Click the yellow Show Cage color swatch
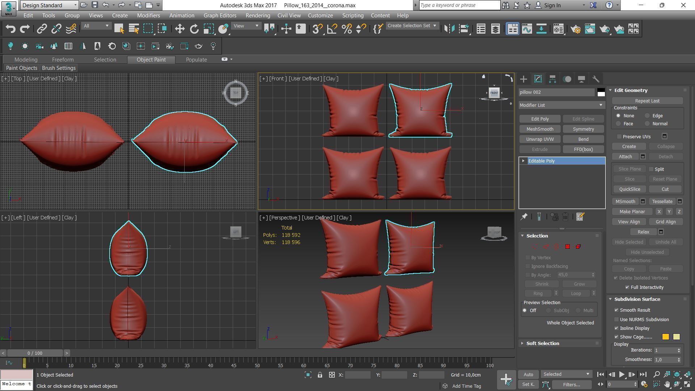 point(676,337)
